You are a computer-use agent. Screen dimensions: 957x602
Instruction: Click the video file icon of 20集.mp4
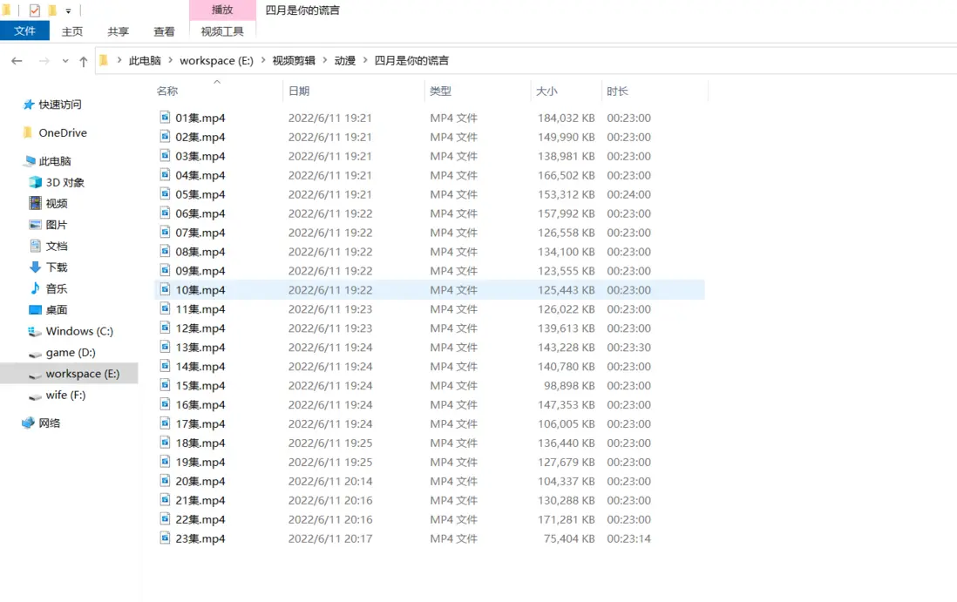click(165, 481)
